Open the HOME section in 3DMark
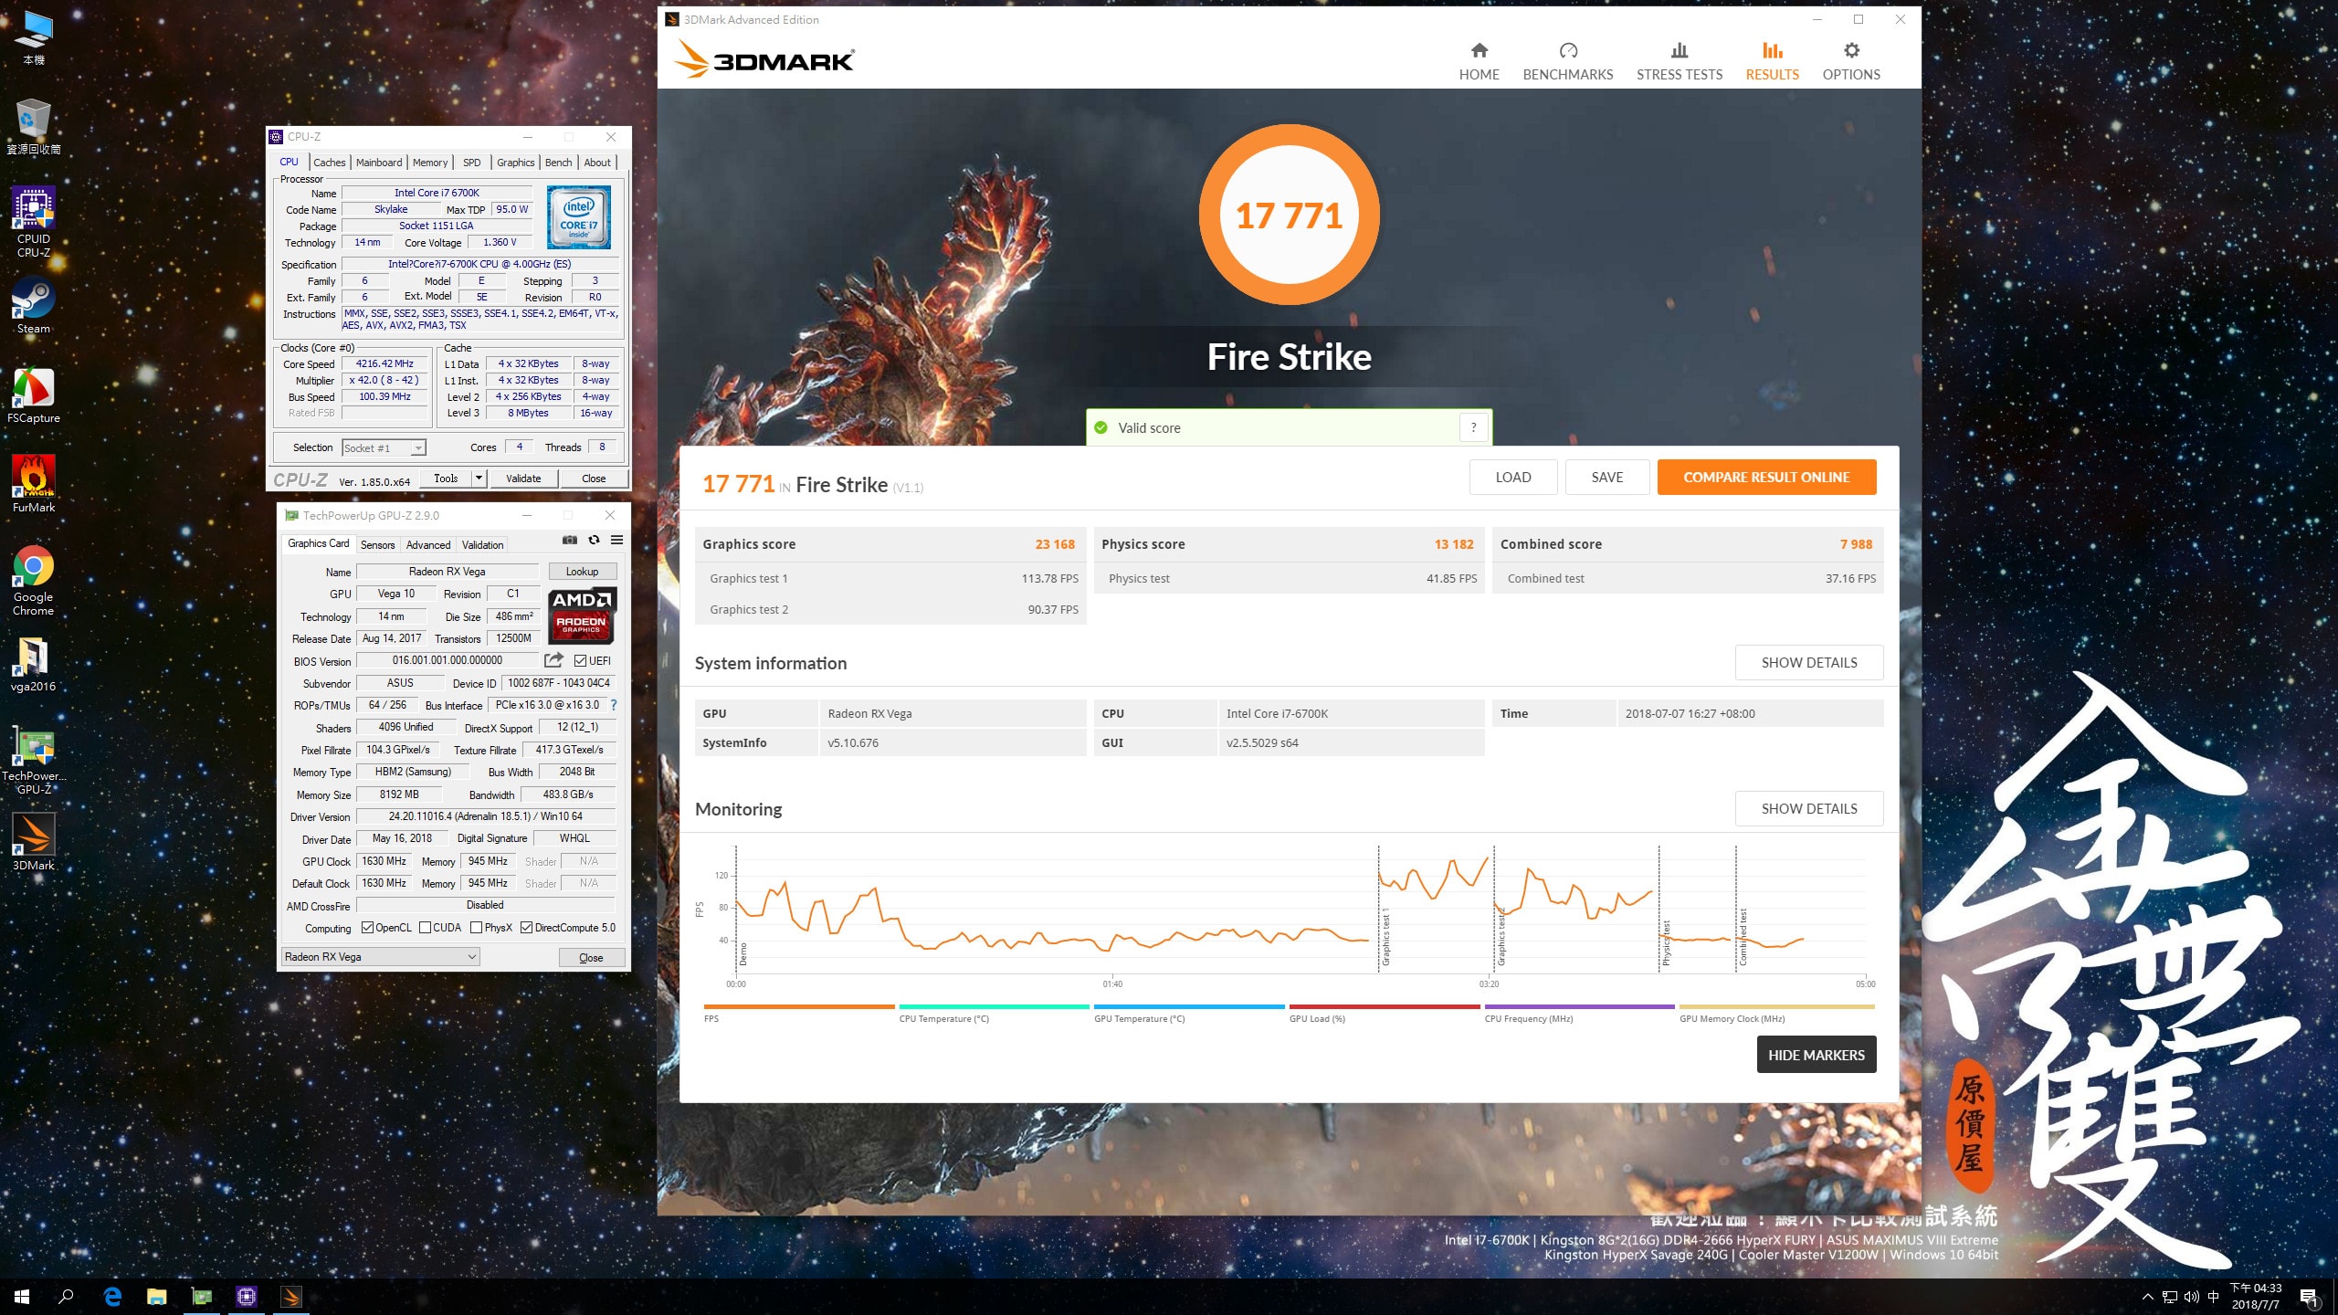The width and height of the screenshot is (2338, 1315). [1479, 61]
